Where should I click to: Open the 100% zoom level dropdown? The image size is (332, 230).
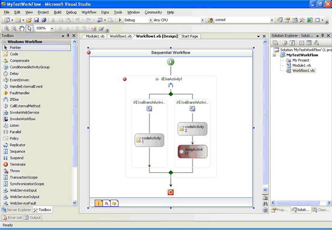[x=52, y=28]
